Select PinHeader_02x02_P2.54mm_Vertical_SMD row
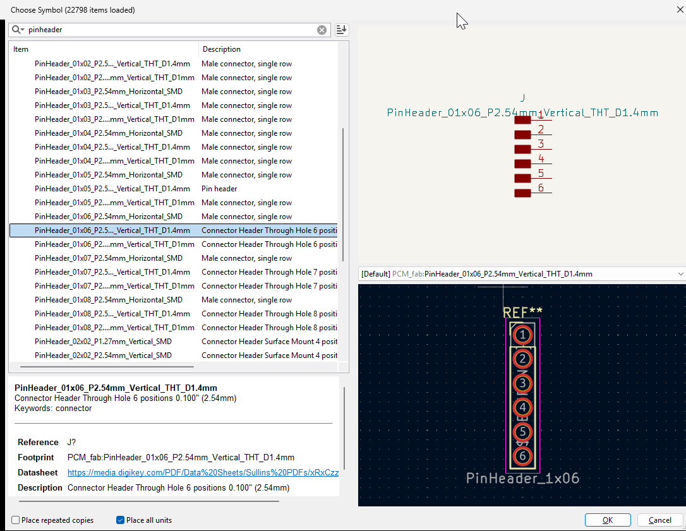Image resolution: width=686 pixels, height=531 pixels. pyautogui.click(x=173, y=355)
